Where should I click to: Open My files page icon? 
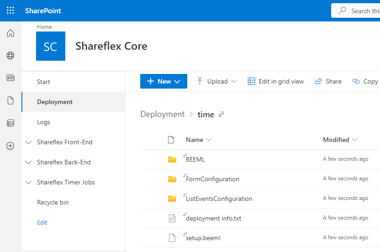click(10, 100)
